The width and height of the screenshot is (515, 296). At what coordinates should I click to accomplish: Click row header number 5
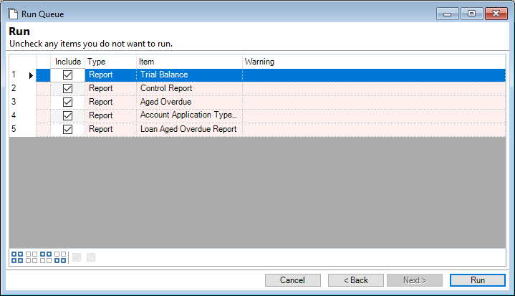click(22, 130)
